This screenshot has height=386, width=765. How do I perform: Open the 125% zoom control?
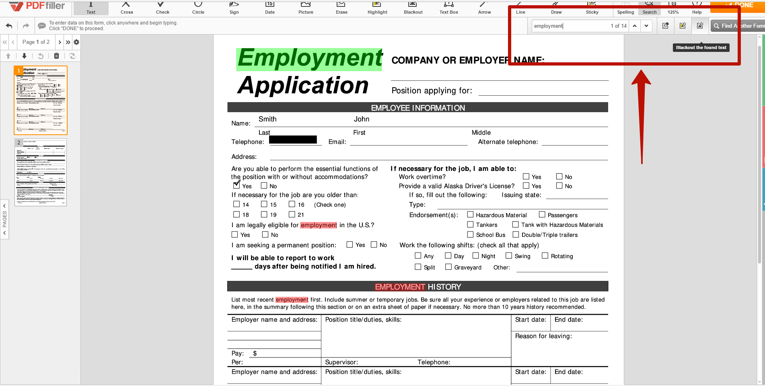click(x=673, y=8)
